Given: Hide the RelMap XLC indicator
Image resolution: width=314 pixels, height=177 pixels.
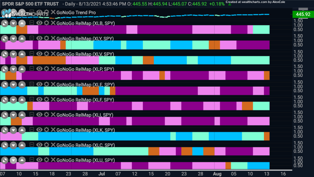Looking at the screenshot, I should (39, 145).
